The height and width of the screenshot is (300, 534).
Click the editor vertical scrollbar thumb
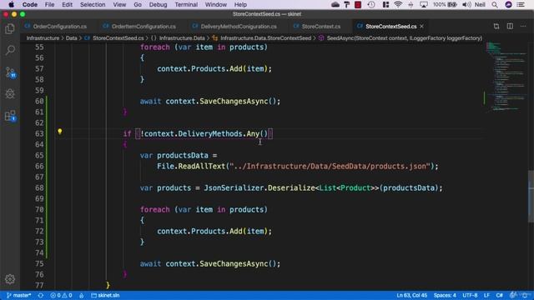coord(531,197)
